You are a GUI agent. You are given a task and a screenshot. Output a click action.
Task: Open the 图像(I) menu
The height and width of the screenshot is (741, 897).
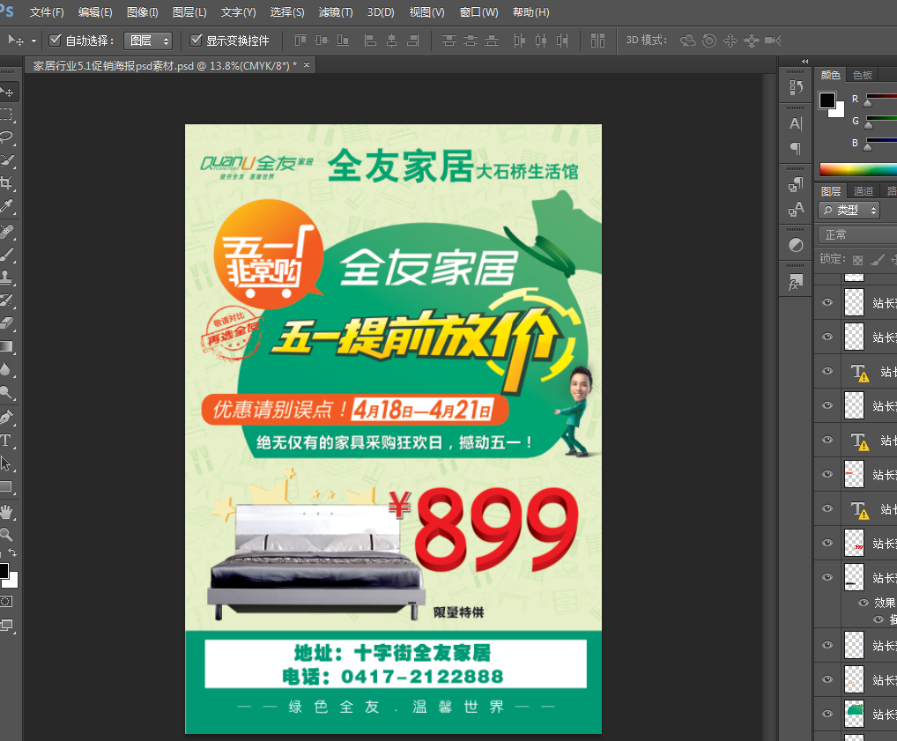click(143, 12)
